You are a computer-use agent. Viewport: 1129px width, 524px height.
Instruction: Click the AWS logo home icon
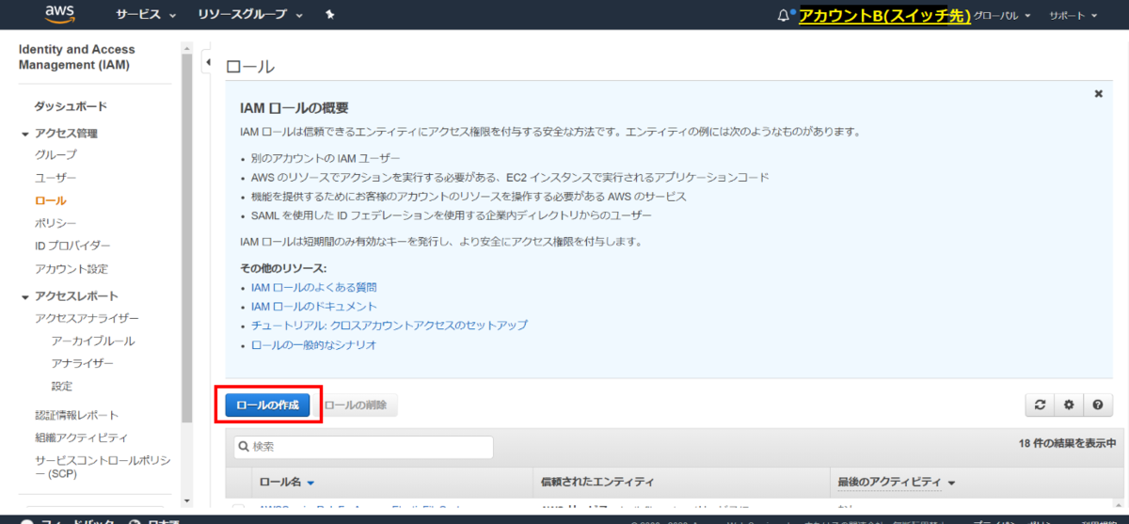pos(60,14)
